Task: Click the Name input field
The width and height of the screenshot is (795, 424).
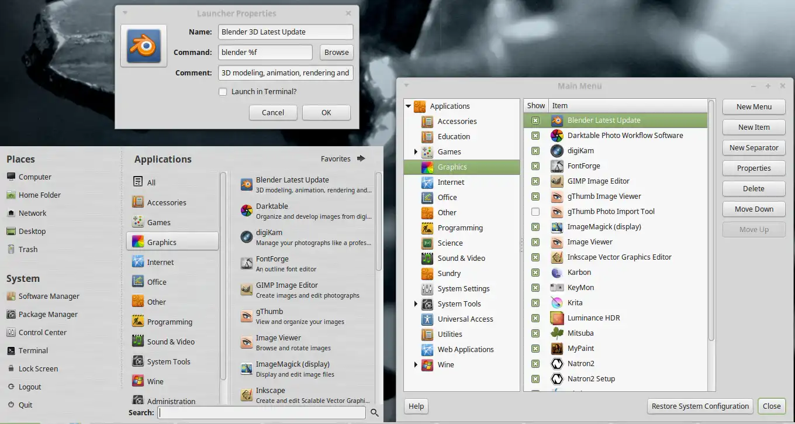Action: click(x=286, y=32)
